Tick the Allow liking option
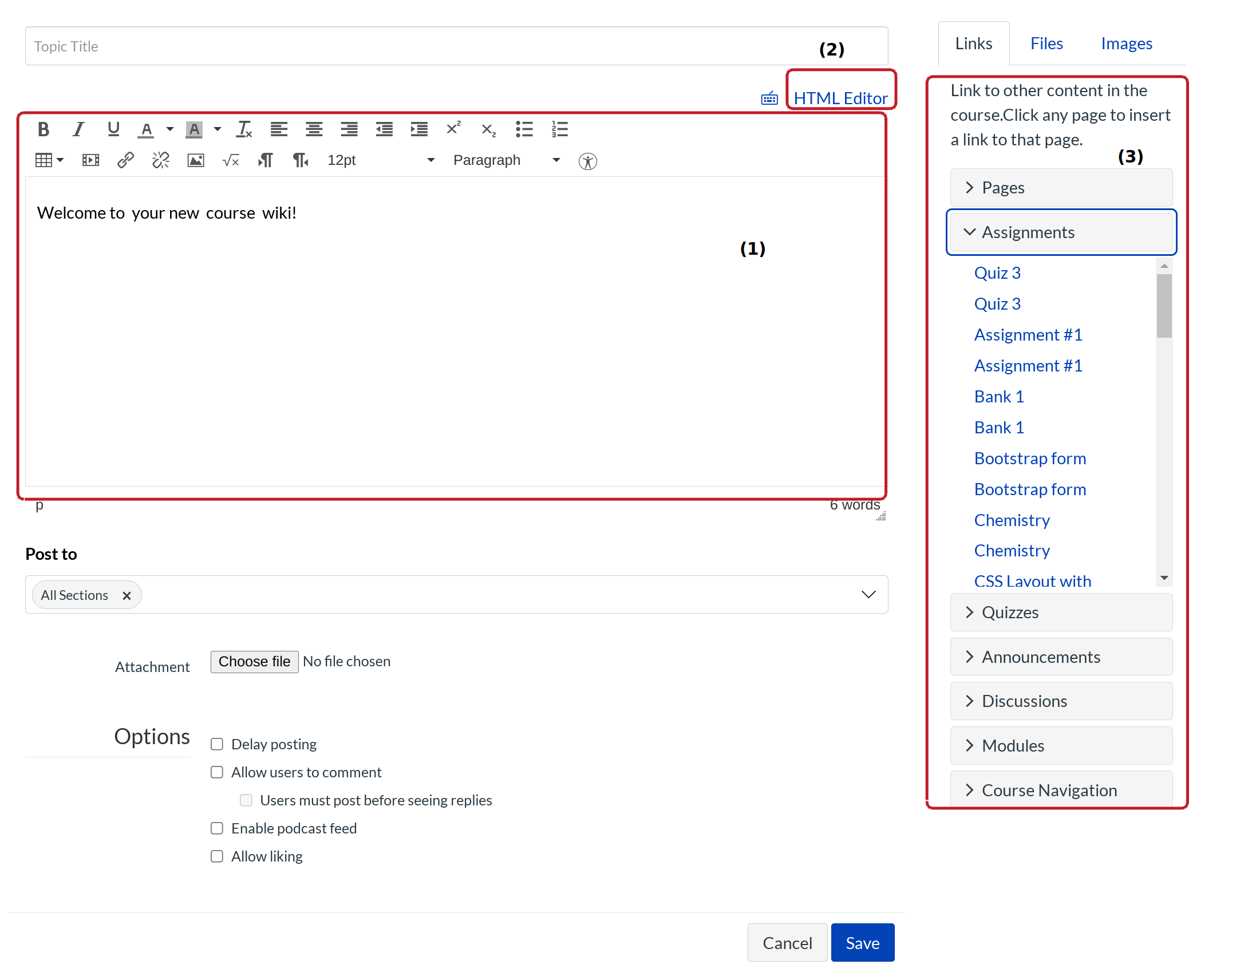Screen dimensions: 1248x980 click(217, 857)
